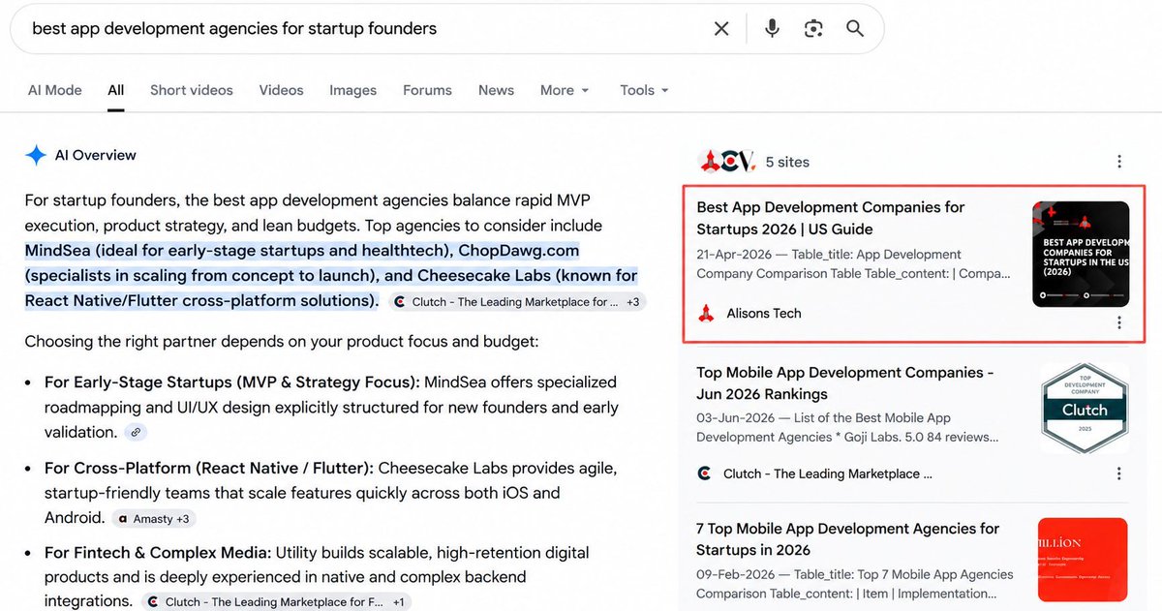This screenshot has width=1162, height=611.
Task: Go to the News tab
Action: pos(496,90)
